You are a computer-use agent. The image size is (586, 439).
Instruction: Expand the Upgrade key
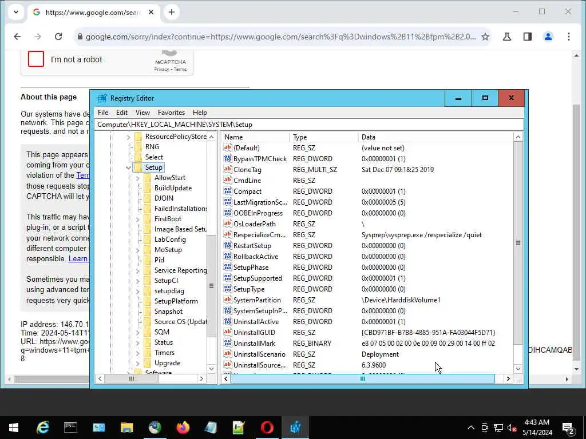[x=137, y=363]
